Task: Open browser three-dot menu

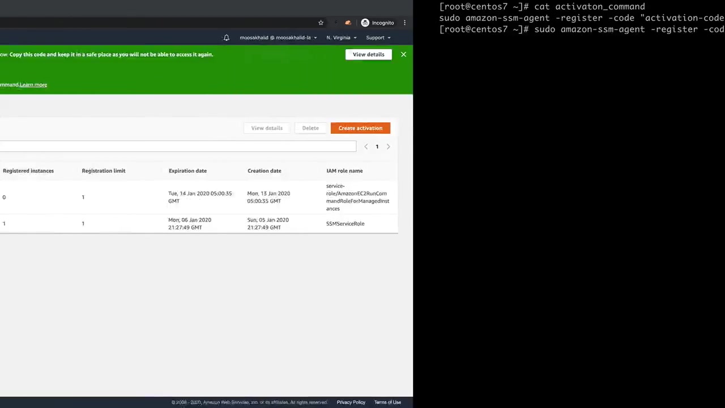Action: point(404,23)
